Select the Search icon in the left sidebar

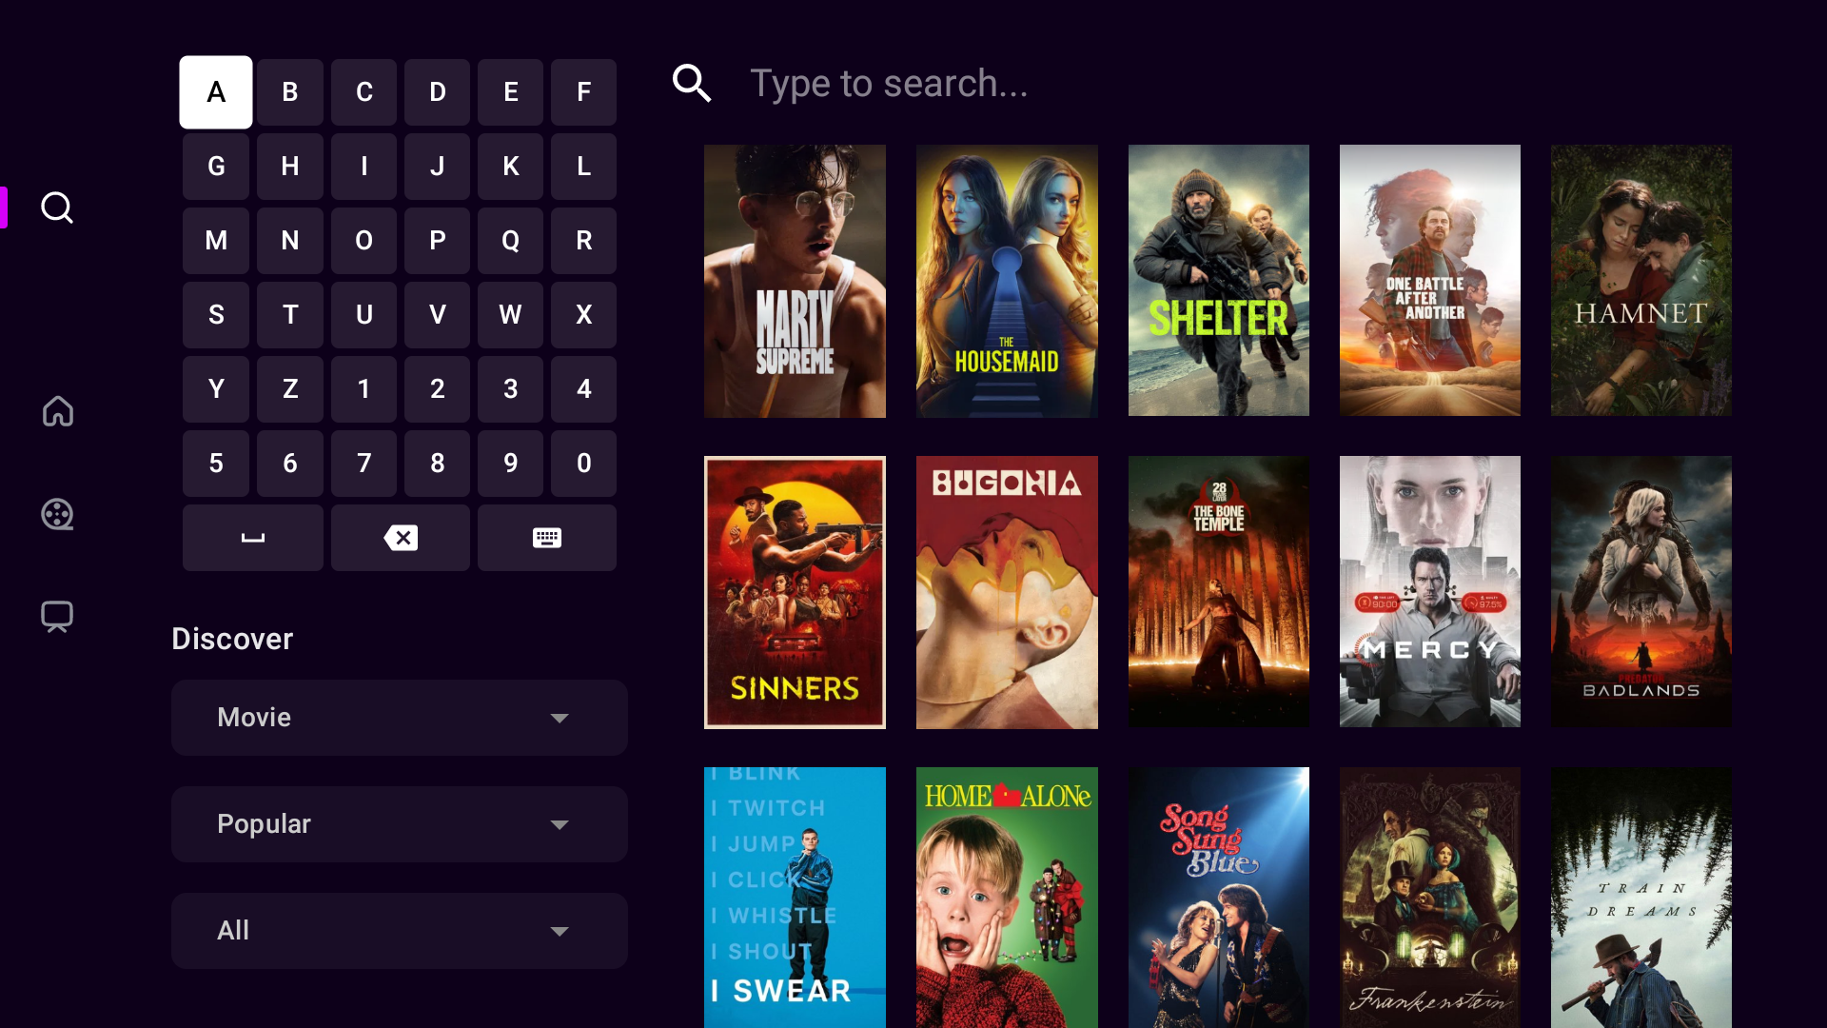57,208
